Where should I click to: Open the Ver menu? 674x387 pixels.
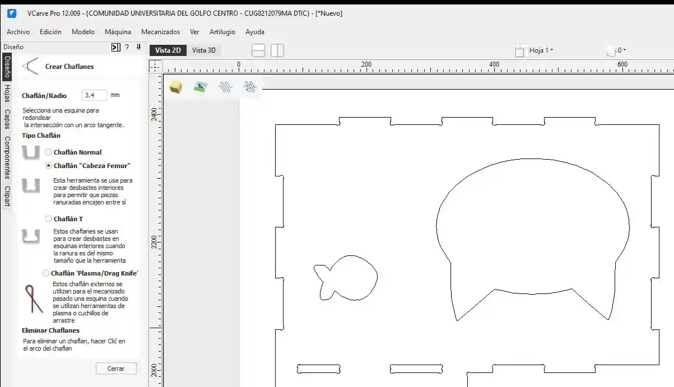[x=195, y=32]
